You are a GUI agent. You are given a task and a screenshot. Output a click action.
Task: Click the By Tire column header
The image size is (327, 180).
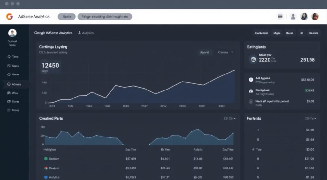coord(165,150)
